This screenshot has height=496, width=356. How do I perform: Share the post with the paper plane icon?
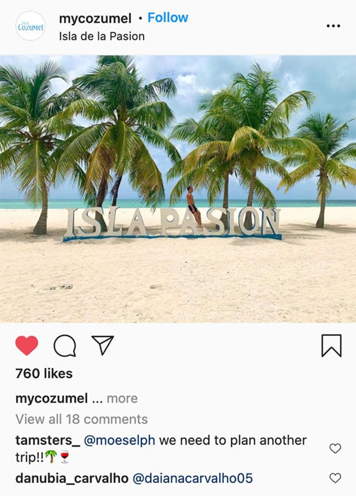(x=103, y=345)
